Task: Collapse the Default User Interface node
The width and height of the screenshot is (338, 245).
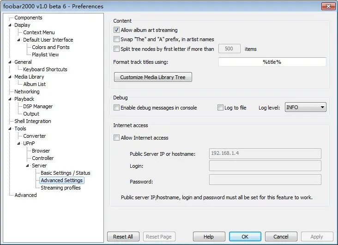Action: pyautogui.click(x=18, y=40)
